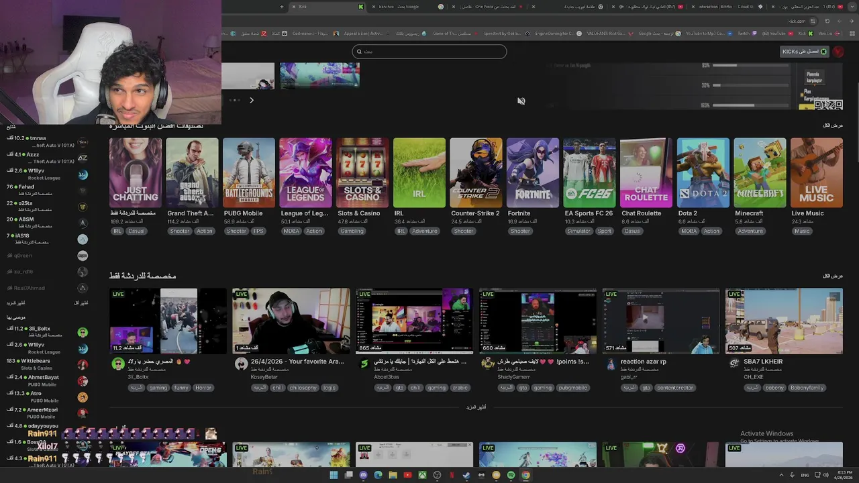The width and height of the screenshot is (859, 483).
Task: Open AhmetBayat avatar in the sidebar
Action: [83, 380]
